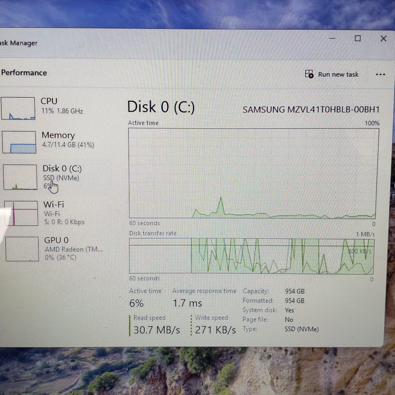Click the Memory usage mini graph
395x395 pixels.
tap(19, 142)
